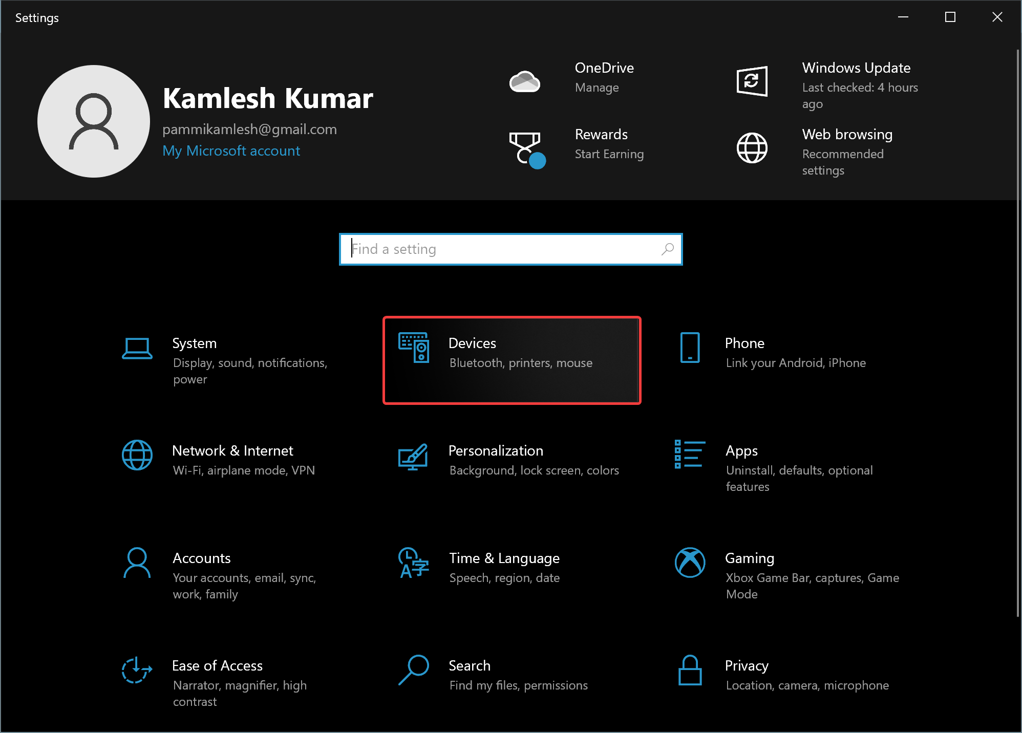Click the Phone icon
This screenshot has height=733, width=1022.
pos(690,348)
